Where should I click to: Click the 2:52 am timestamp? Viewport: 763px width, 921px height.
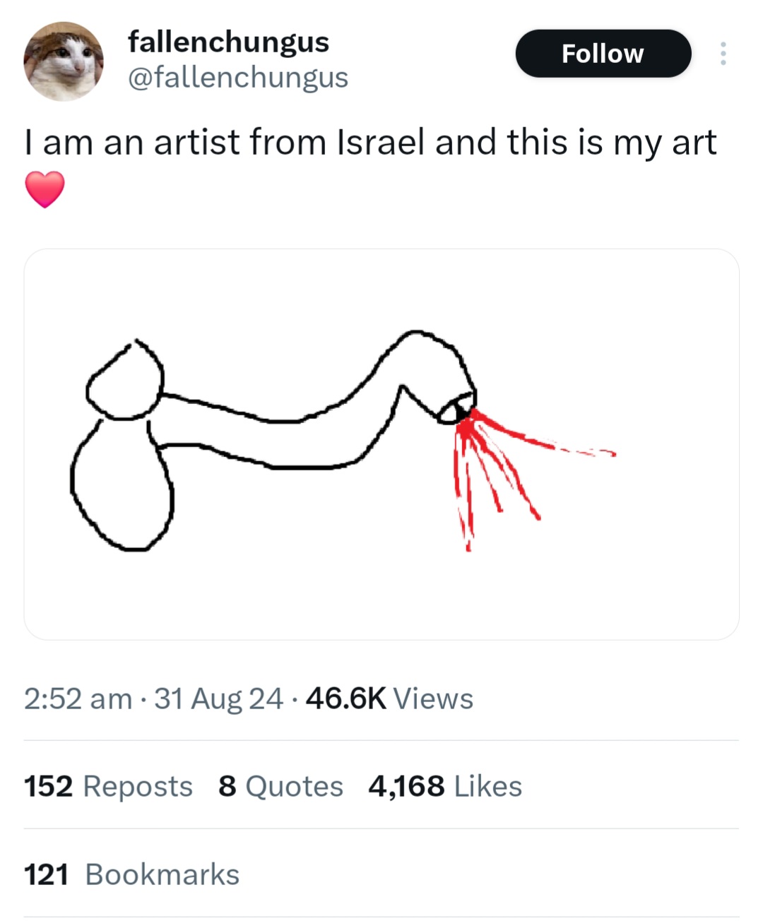click(x=78, y=699)
